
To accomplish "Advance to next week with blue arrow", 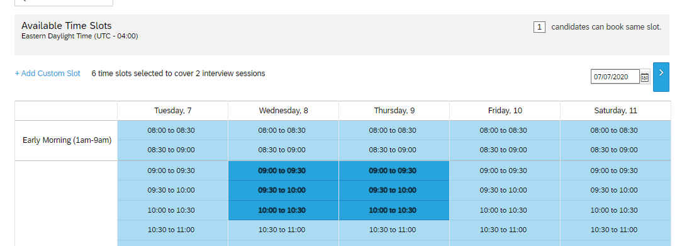I will [661, 77].
